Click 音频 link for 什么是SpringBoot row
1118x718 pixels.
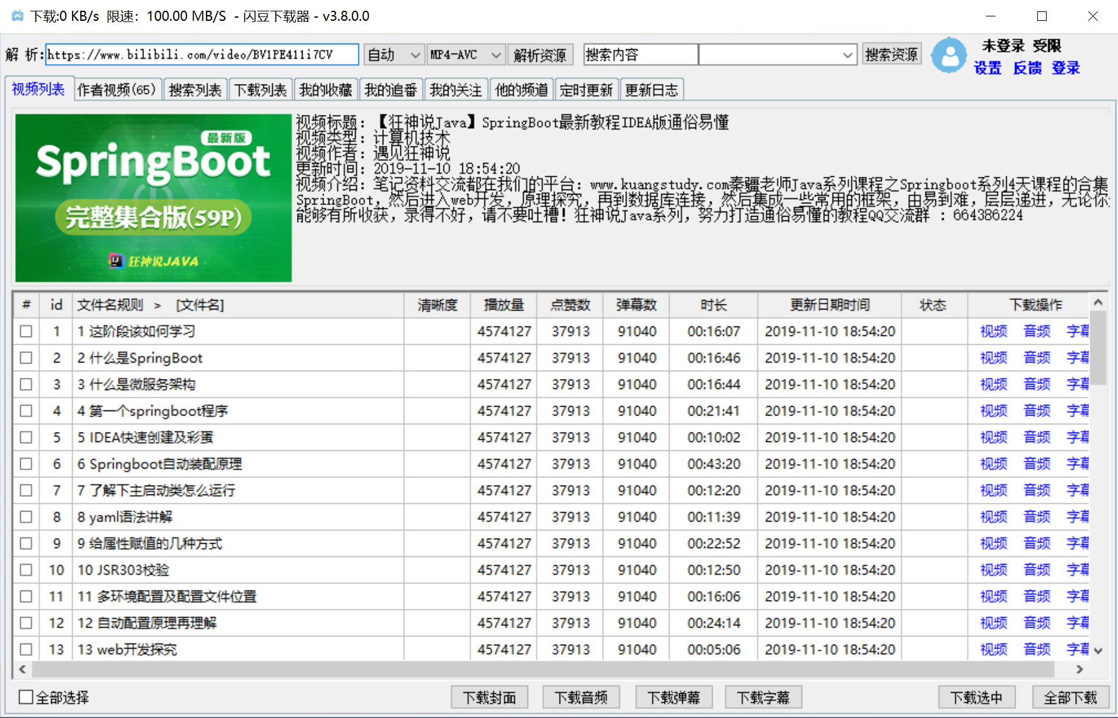[1037, 357]
